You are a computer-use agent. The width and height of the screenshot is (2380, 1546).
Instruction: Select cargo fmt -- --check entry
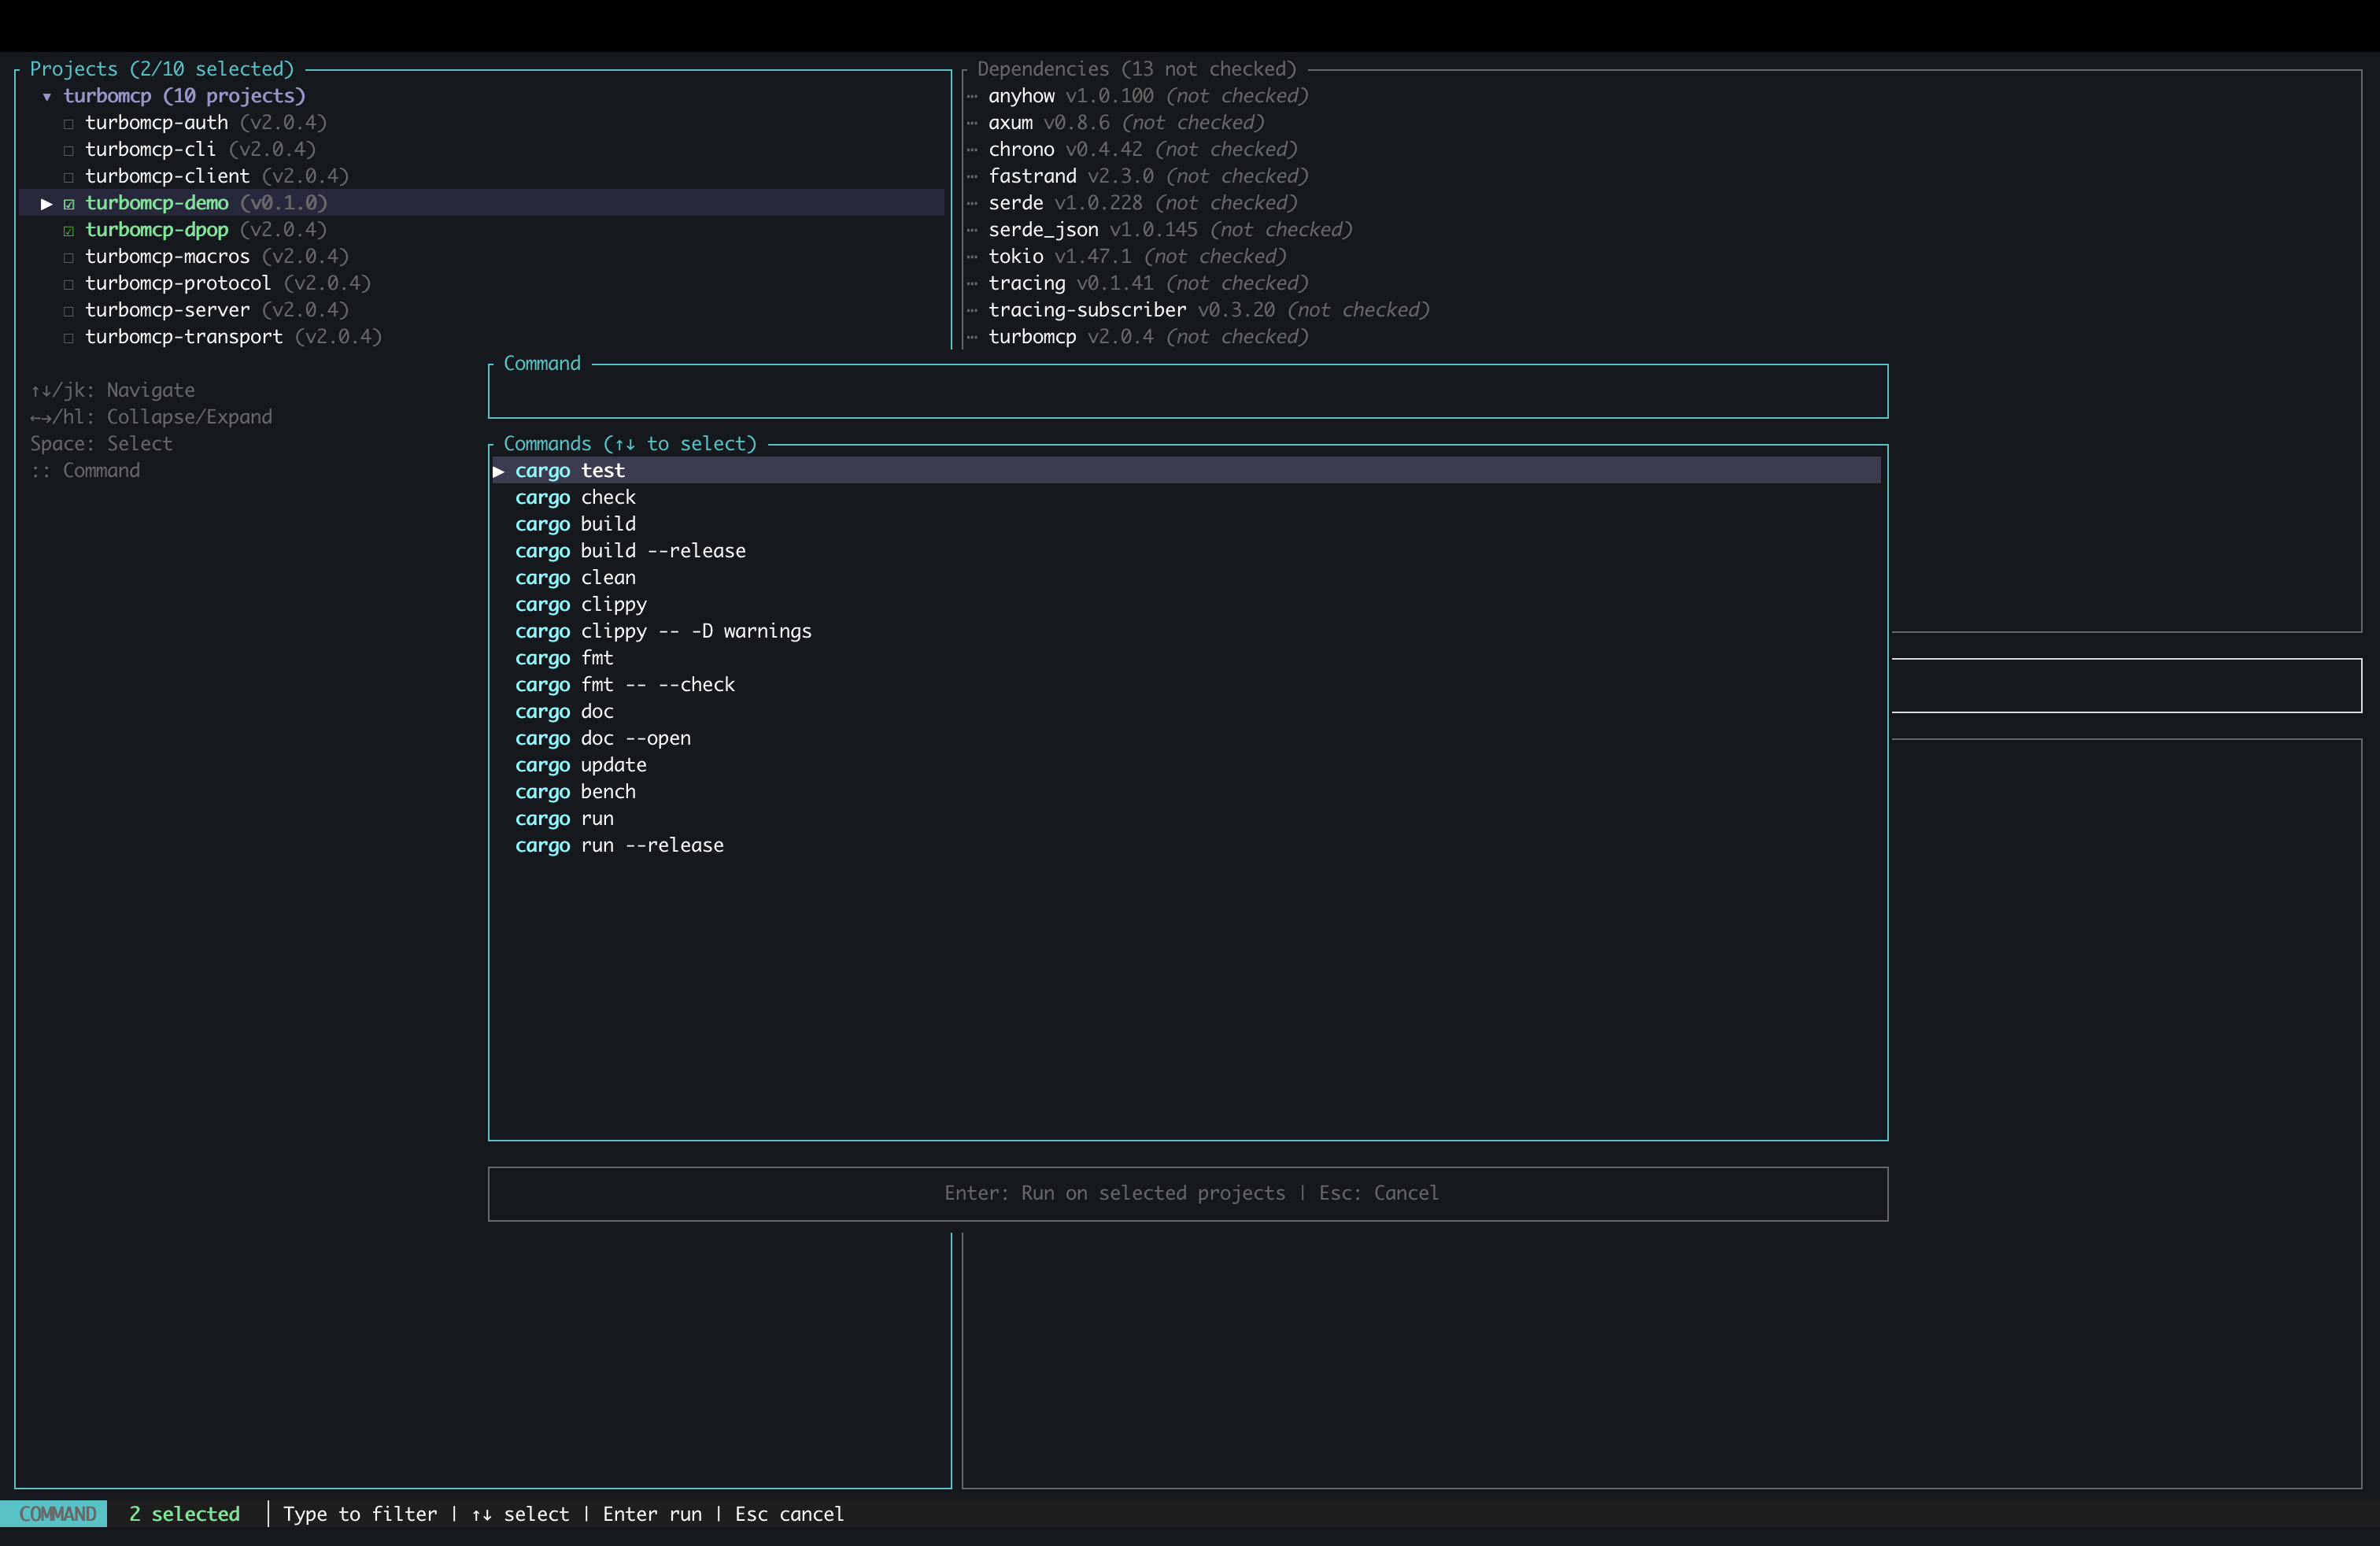[x=624, y=685]
